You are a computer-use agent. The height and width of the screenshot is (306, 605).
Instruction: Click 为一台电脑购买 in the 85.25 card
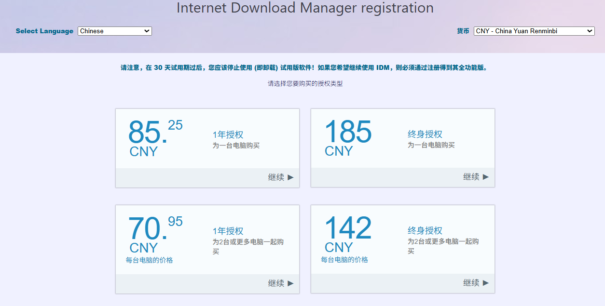coord(236,146)
